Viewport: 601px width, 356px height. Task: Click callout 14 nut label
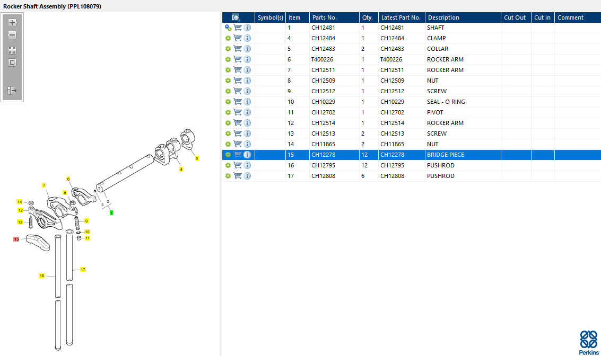20,202
